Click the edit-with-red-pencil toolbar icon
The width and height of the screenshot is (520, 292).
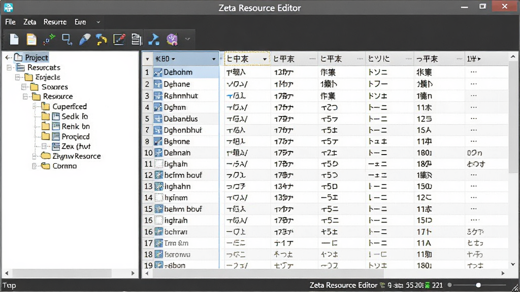pyautogui.click(x=119, y=40)
